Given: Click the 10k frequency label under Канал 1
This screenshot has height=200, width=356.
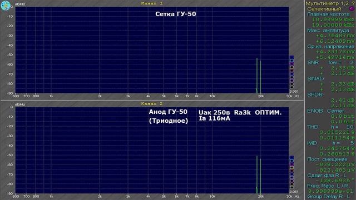Looking at the screenshot, I should (x=212, y=96).
